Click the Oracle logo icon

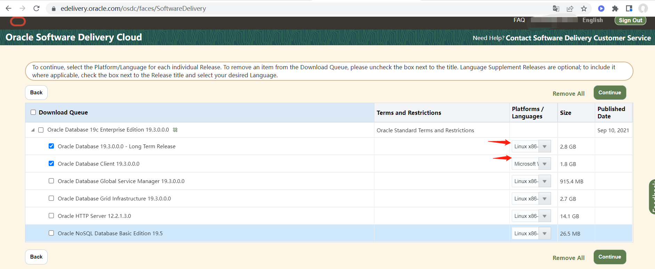18,22
